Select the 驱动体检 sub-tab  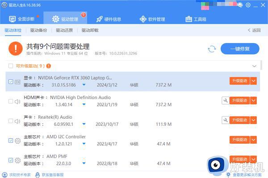13,30
